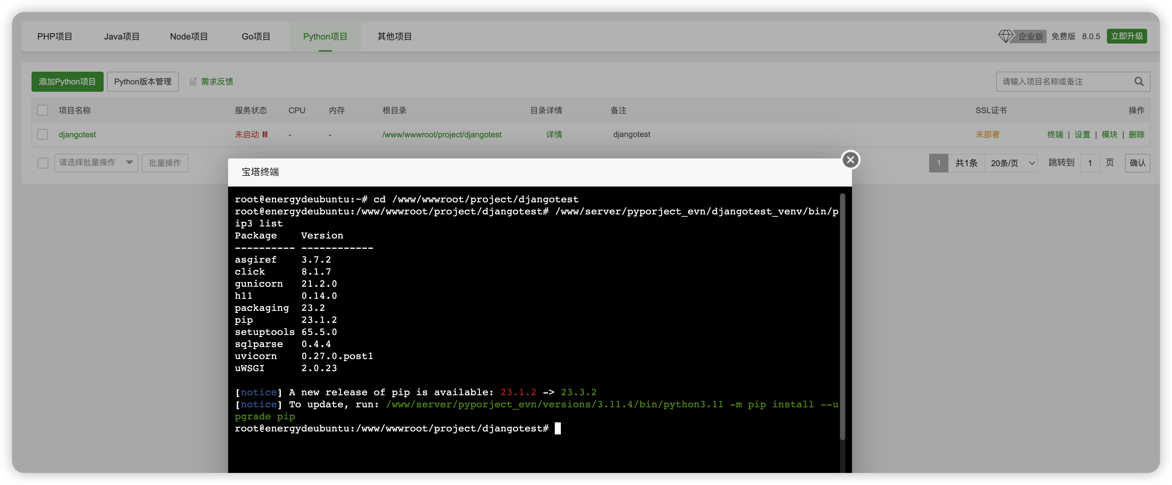This screenshot has height=485, width=1172.
Task: Click the gunicorn 21.2.0 line in terminal
Action: (286, 284)
